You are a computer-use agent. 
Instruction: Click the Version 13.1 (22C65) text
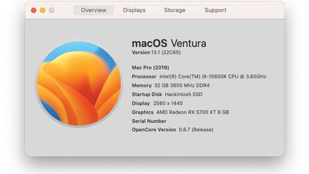pyautogui.click(x=156, y=53)
